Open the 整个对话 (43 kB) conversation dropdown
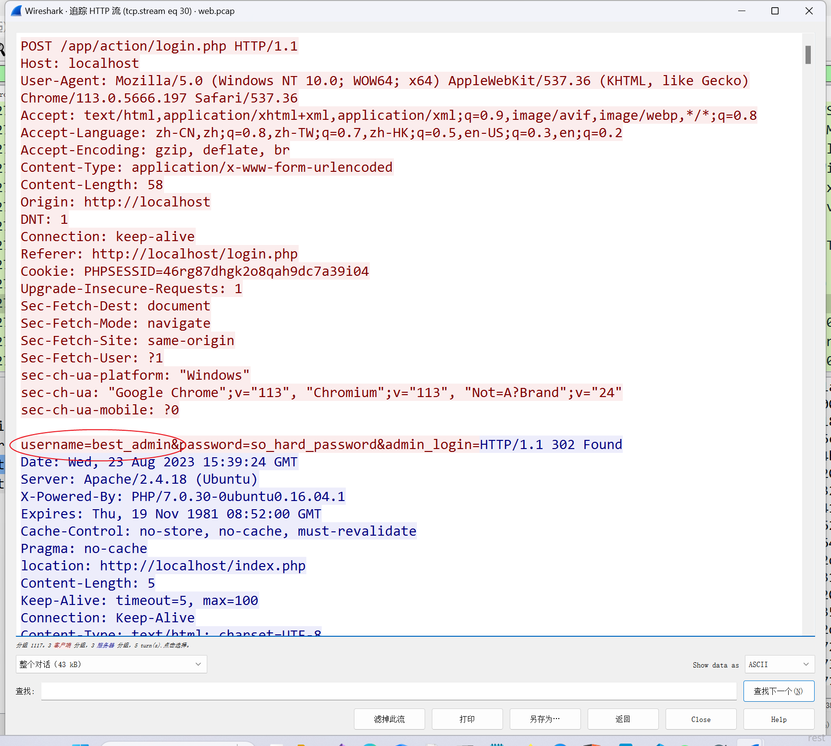The image size is (831, 746). pyautogui.click(x=111, y=664)
